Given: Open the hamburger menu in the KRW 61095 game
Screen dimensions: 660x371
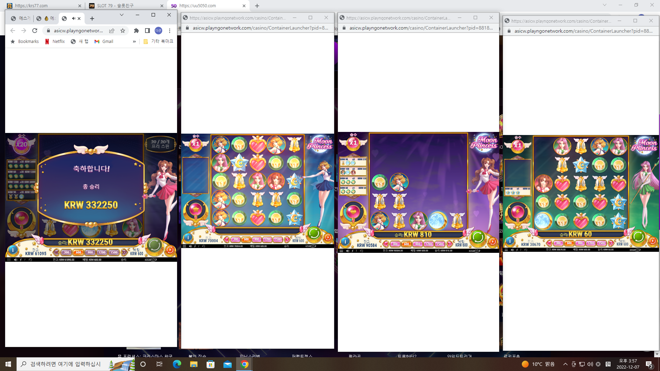Looking at the screenshot, I should (x=9, y=260).
